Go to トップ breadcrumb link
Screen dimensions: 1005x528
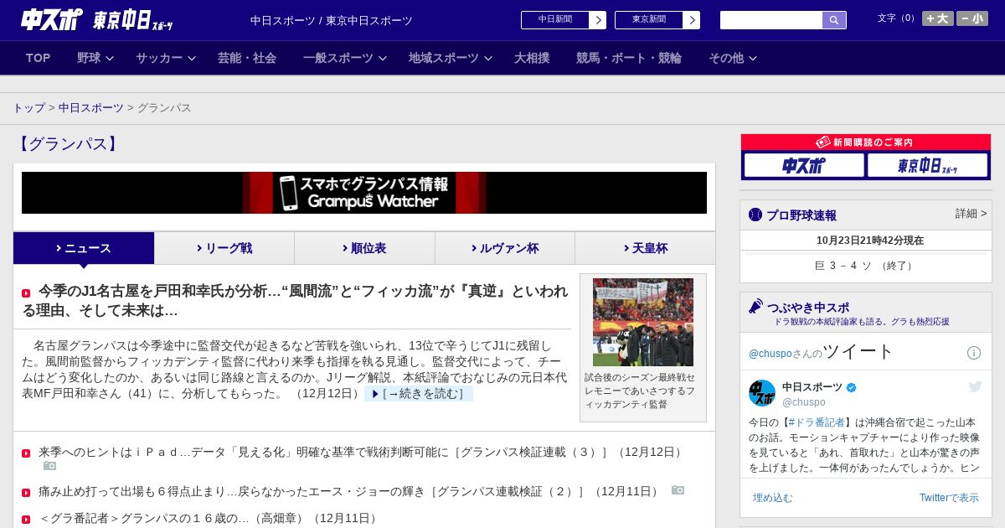28,108
